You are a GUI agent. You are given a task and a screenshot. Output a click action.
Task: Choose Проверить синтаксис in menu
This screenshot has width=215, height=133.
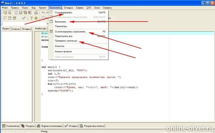[66, 41]
